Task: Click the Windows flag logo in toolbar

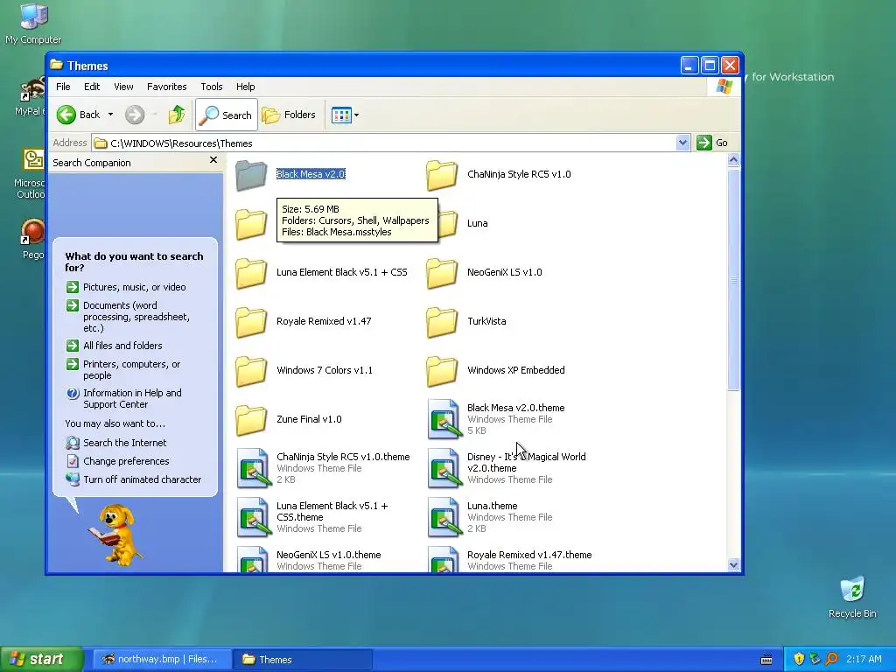Action: (x=724, y=87)
